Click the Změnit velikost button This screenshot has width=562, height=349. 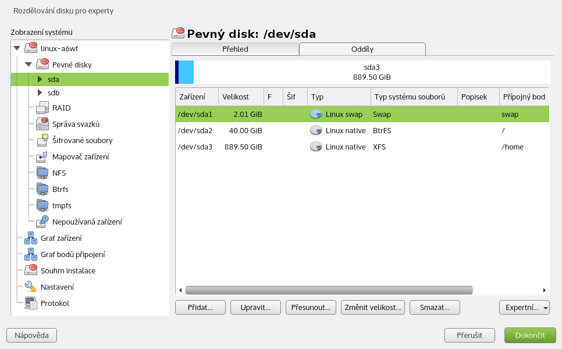(373, 308)
